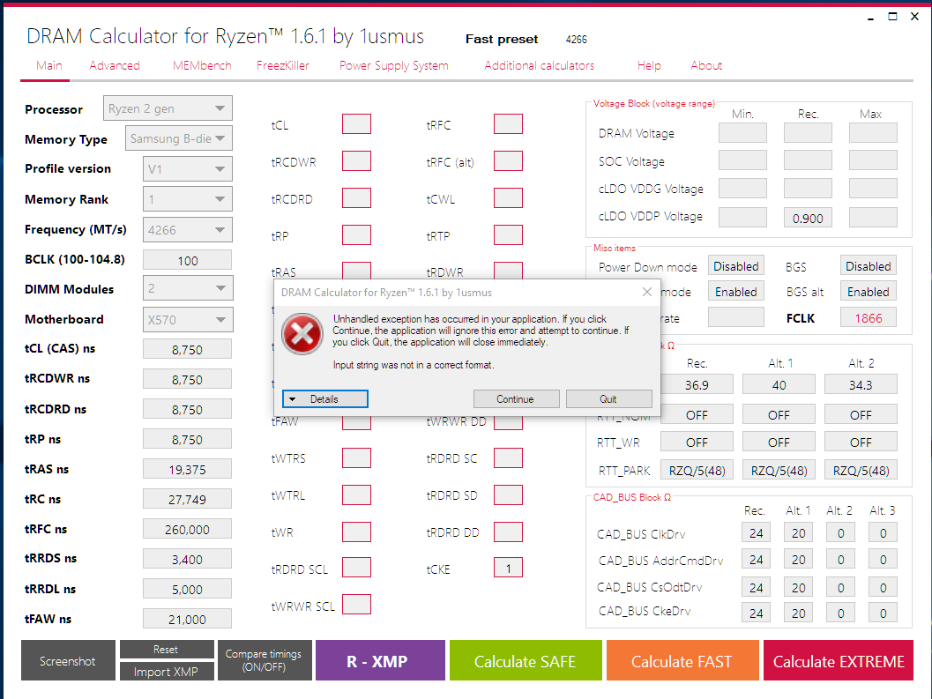Open the DIMM Modules dropdown

188,288
